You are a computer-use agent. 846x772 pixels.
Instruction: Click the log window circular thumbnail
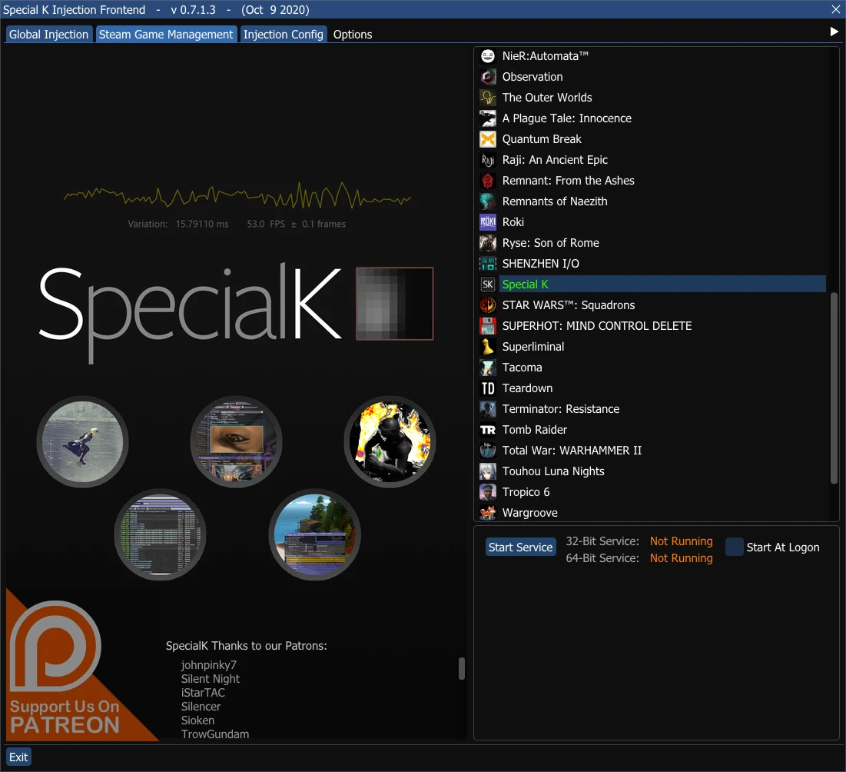(x=160, y=534)
